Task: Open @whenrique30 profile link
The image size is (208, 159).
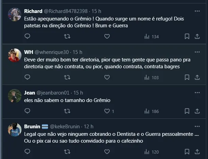Action: click(52, 52)
